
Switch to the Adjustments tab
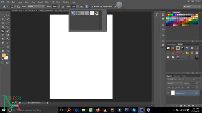pos(171,44)
